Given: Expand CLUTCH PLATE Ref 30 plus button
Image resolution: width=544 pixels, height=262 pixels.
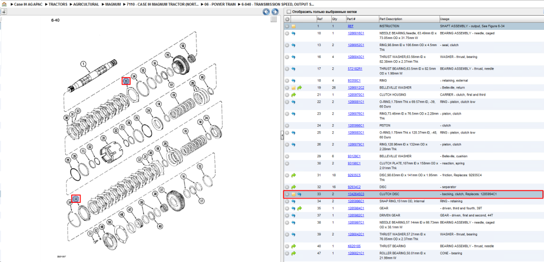Looking at the screenshot, I should pos(287,163).
